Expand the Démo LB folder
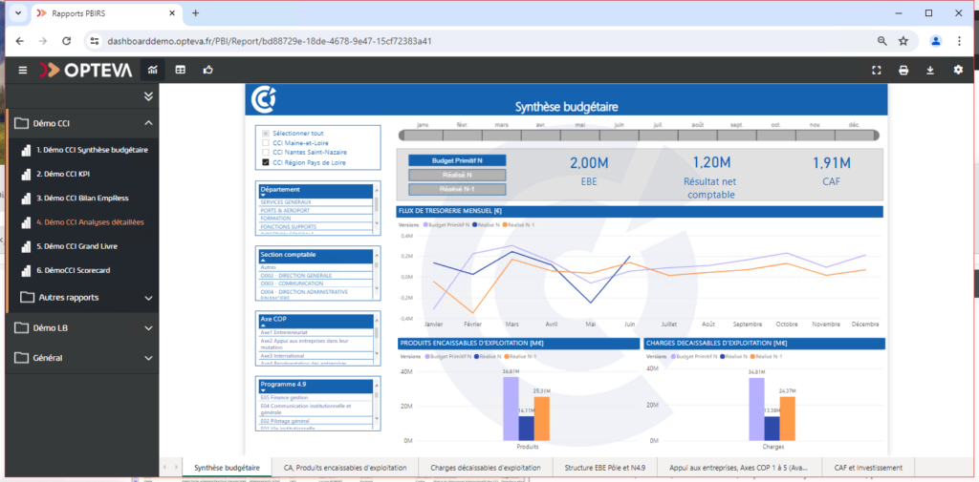 coord(148,327)
